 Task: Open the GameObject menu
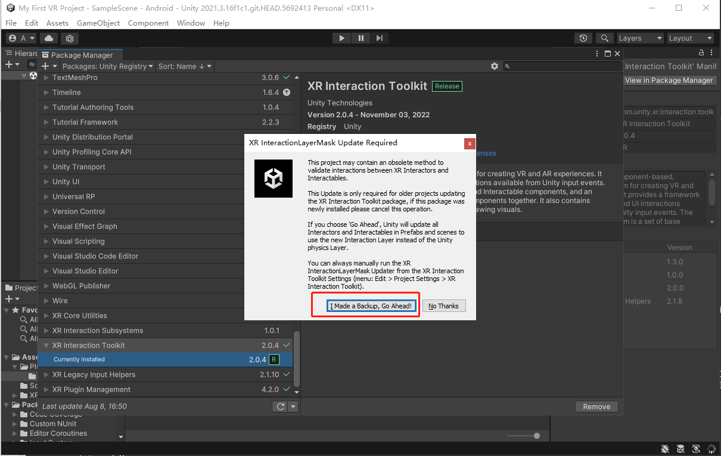pyautogui.click(x=98, y=23)
